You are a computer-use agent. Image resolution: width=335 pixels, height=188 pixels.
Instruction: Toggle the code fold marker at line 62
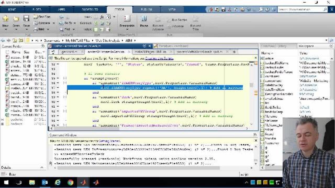click(65, 111)
